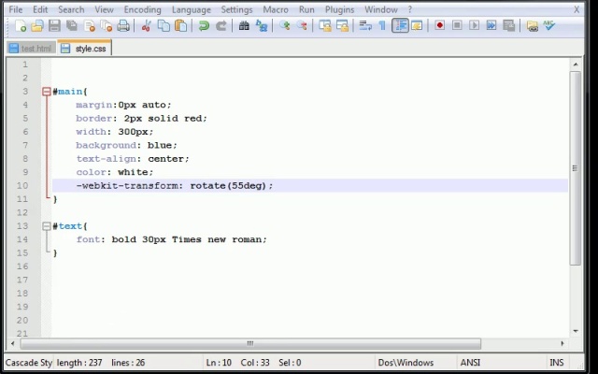Click the ANSI encoding in status bar
This screenshot has height=374, width=598.
click(470, 363)
